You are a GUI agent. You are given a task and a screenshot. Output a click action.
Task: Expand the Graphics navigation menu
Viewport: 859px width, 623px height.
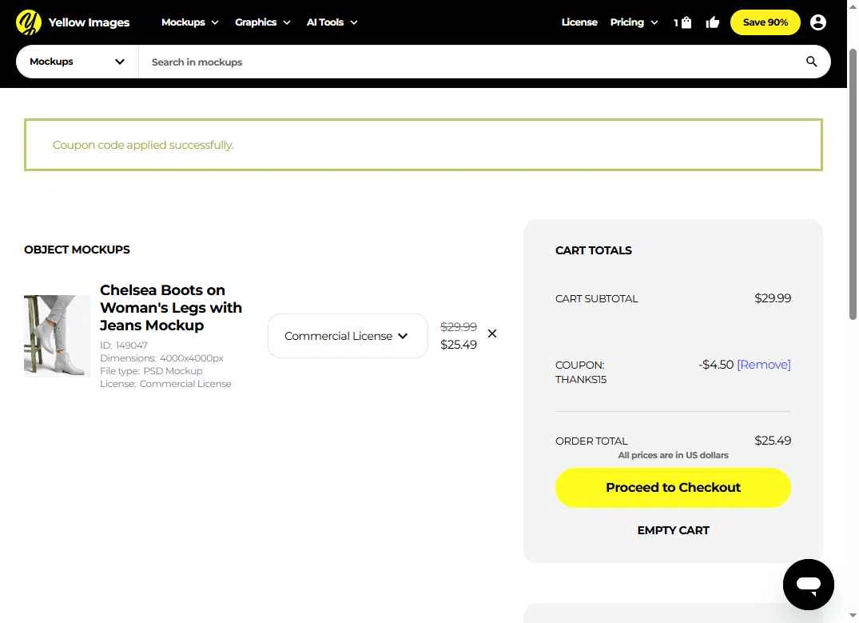pos(262,22)
